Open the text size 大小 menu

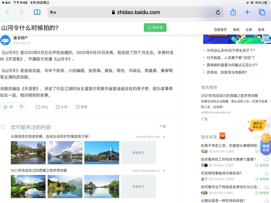click(x=53, y=12)
